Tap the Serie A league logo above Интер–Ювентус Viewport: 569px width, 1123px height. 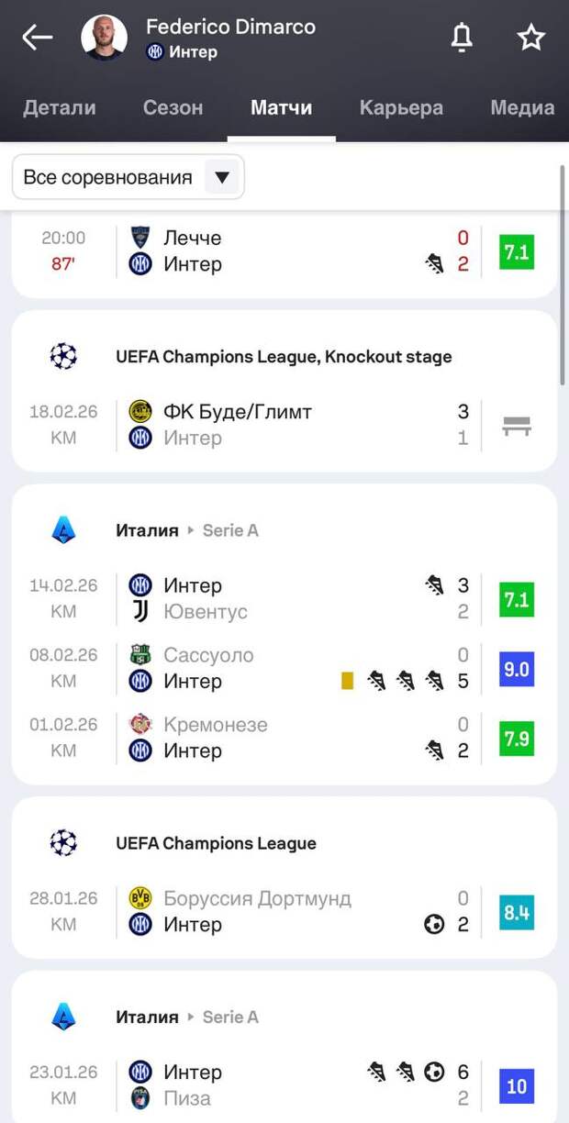(63, 529)
